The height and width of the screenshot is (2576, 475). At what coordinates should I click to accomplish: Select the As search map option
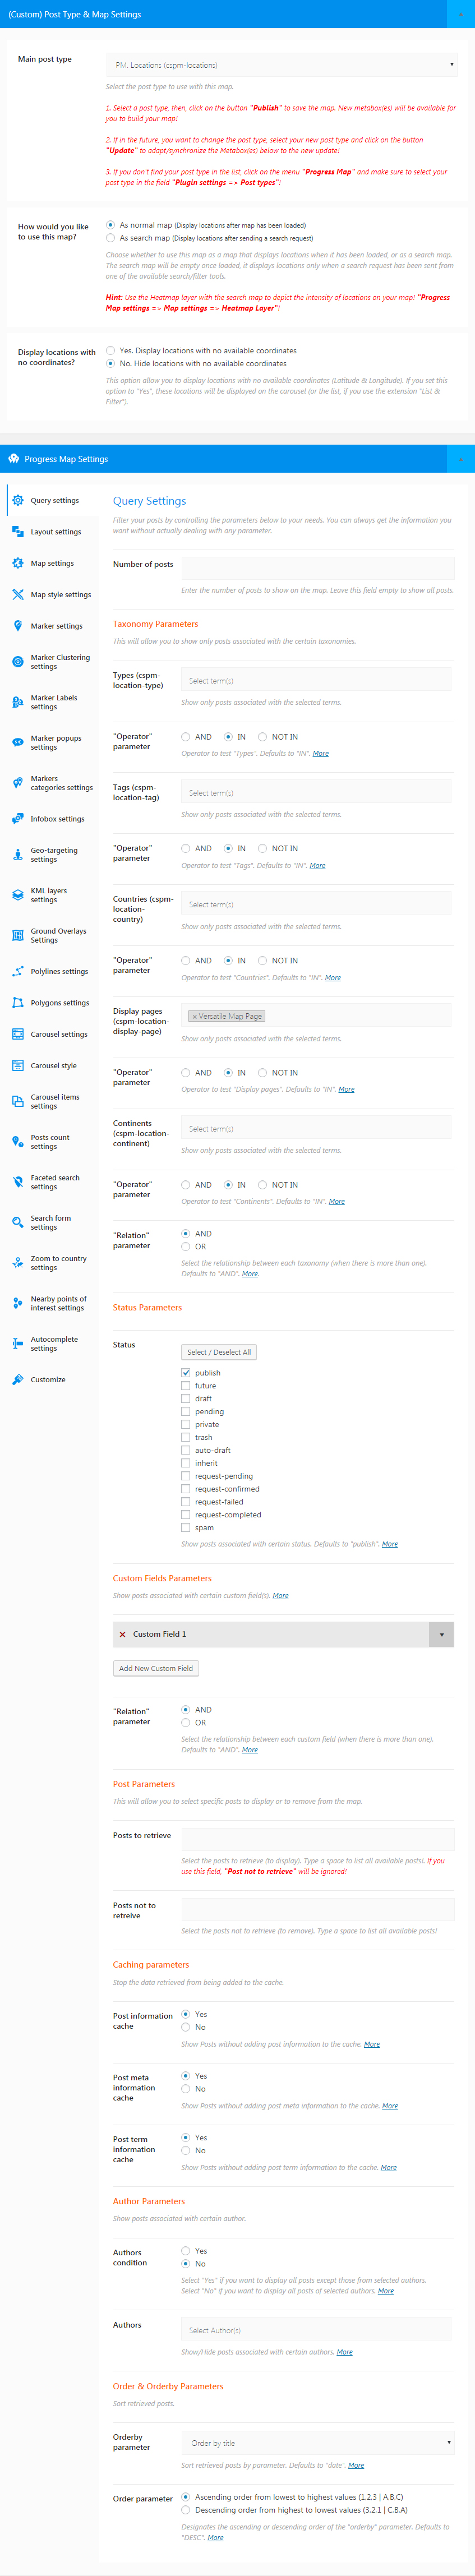click(x=110, y=238)
